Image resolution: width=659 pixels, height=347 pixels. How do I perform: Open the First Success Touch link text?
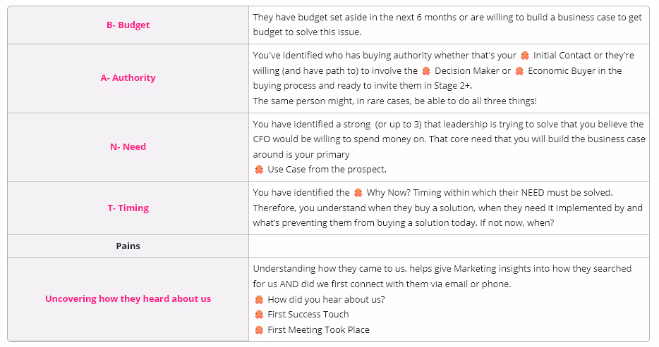tap(308, 315)
